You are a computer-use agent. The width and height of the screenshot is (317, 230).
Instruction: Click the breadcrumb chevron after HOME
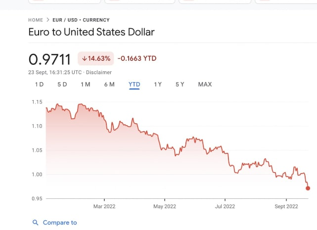[47, 20]
